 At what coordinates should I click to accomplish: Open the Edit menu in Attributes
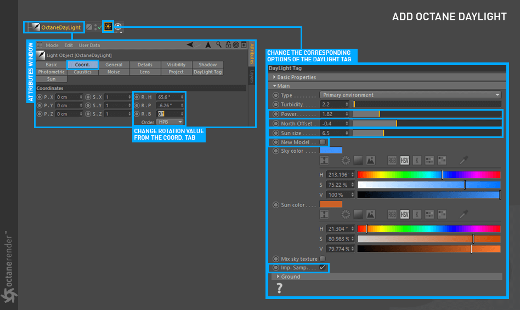pyautogui.click(x=69, y=45)
